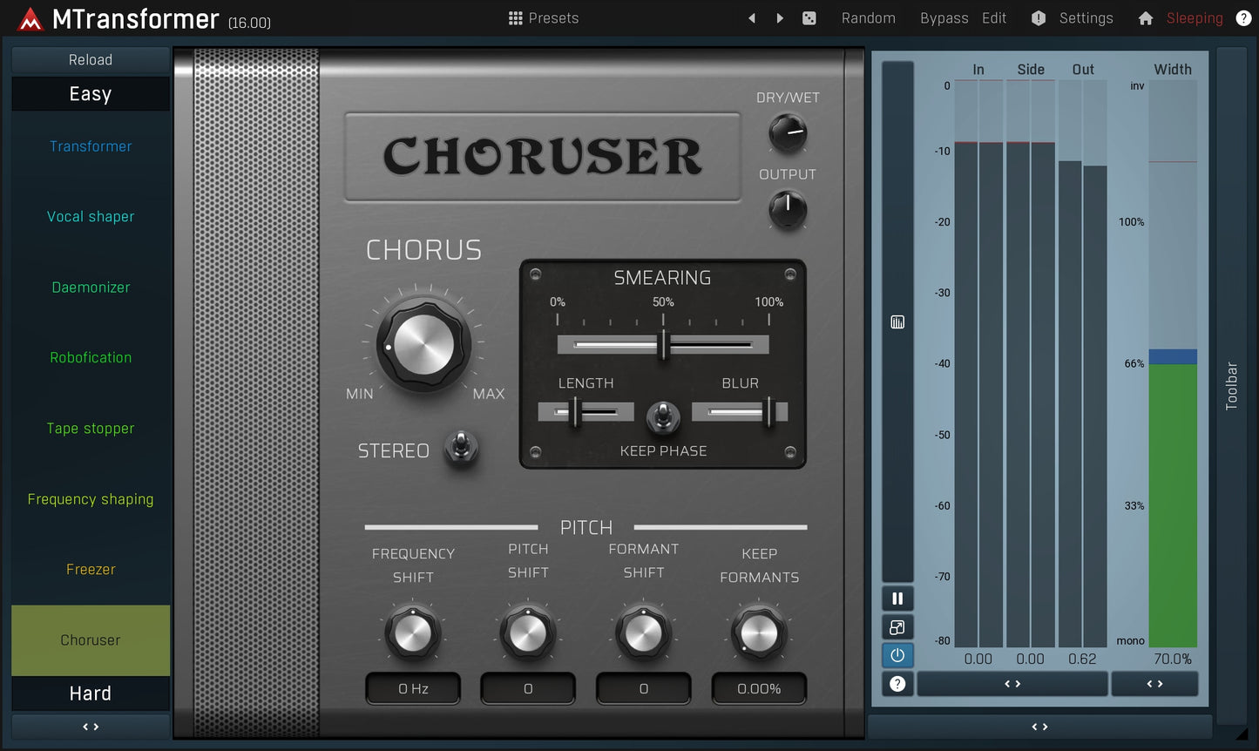The height and width of the screenshot is (751, 1259).
Task: Open the Presets browser
Action: [543, 17]
